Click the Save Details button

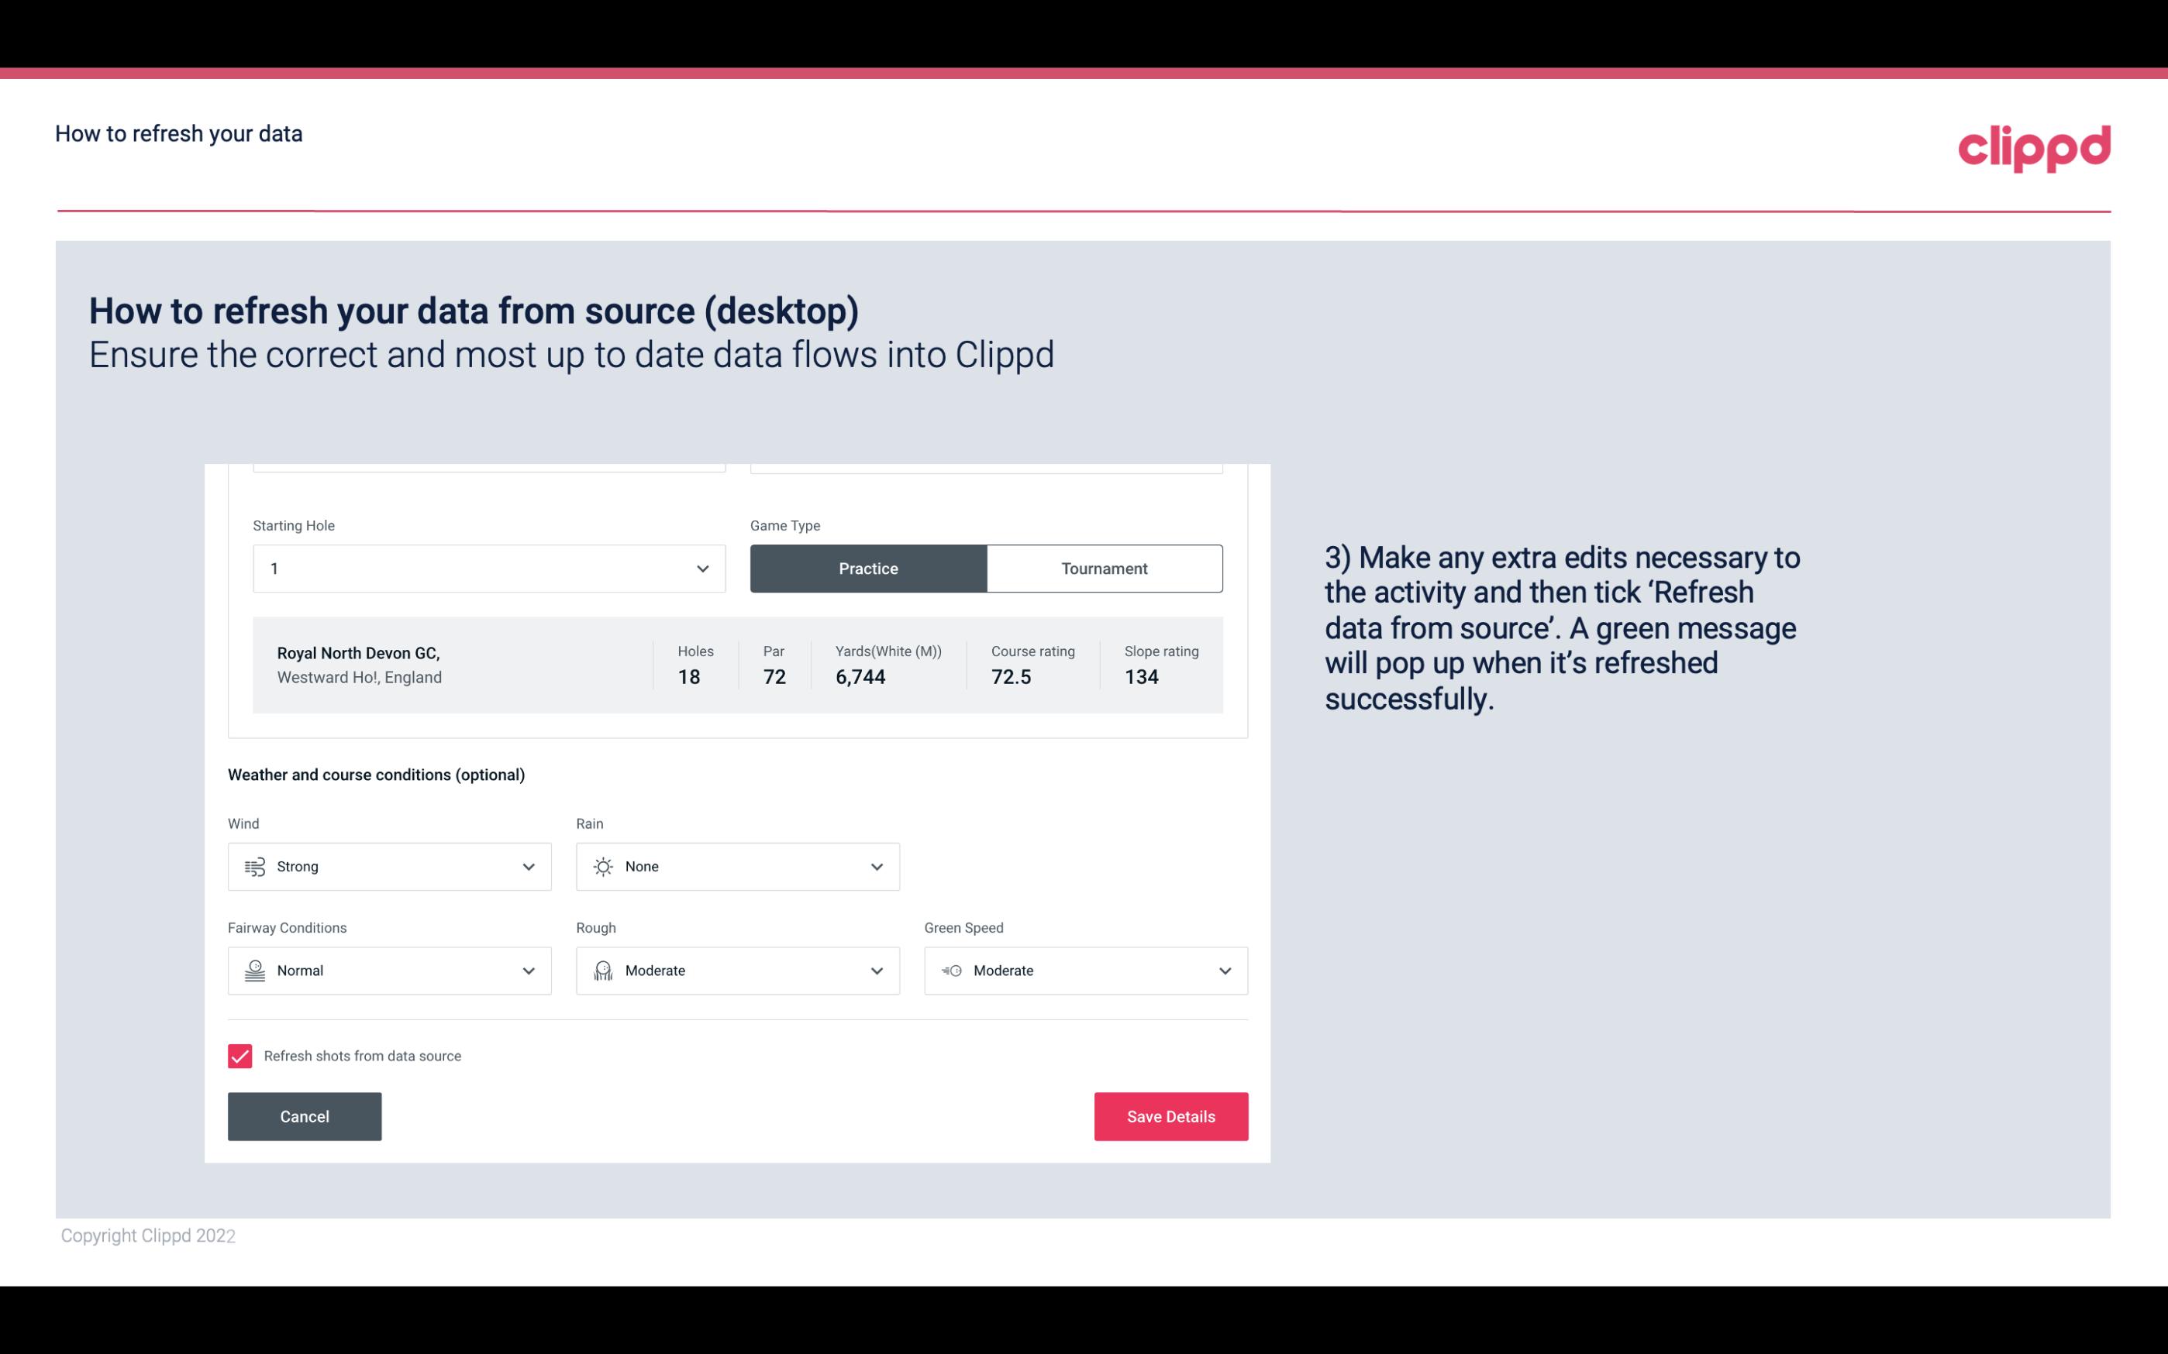coord(1170,1115)
